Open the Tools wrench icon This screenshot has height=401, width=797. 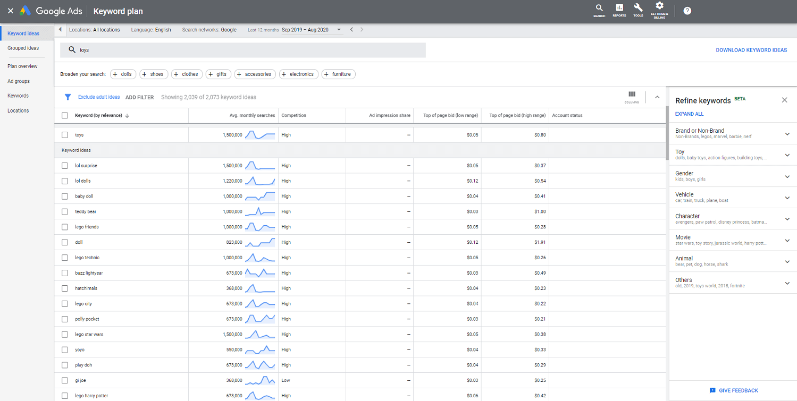639,11
